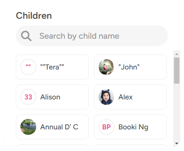The height and width of the screenshot is (151, 184).
Task: Select John's flower photo avatar
Action: [x=107, y=67]
